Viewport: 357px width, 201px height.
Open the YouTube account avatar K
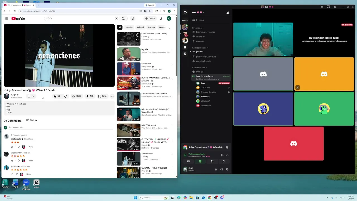coord(169,18)
